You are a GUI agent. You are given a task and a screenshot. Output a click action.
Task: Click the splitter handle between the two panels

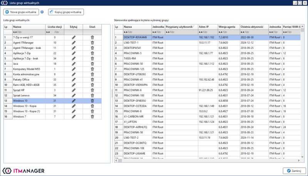[112, 91]
